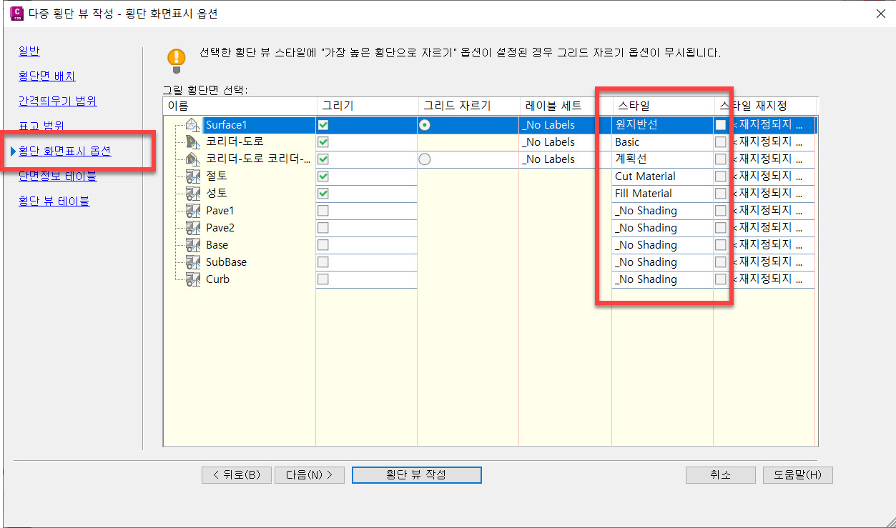896x528 pixels.
Task: Uncheck the 그리기 checkbox for Surface1
Action: pos(323,125)
